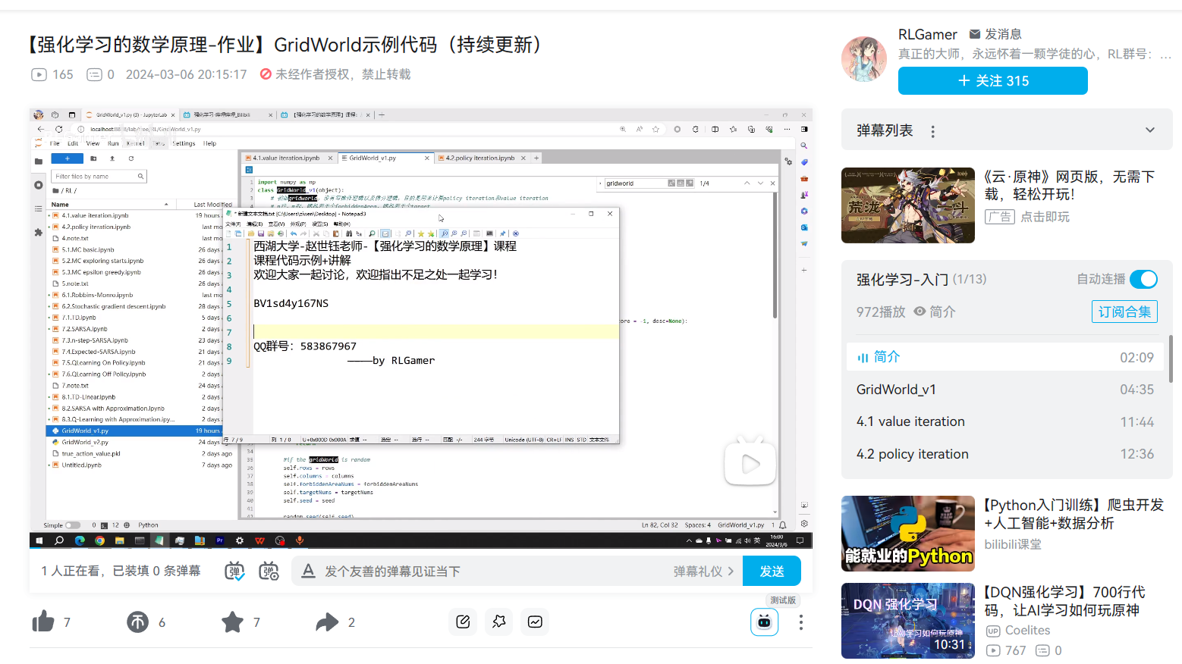The height and width of the screenshot is (664, 1182).
Task: Click the 2024-03-06 20:15:17 timestamp
Action: pos(186,74)
